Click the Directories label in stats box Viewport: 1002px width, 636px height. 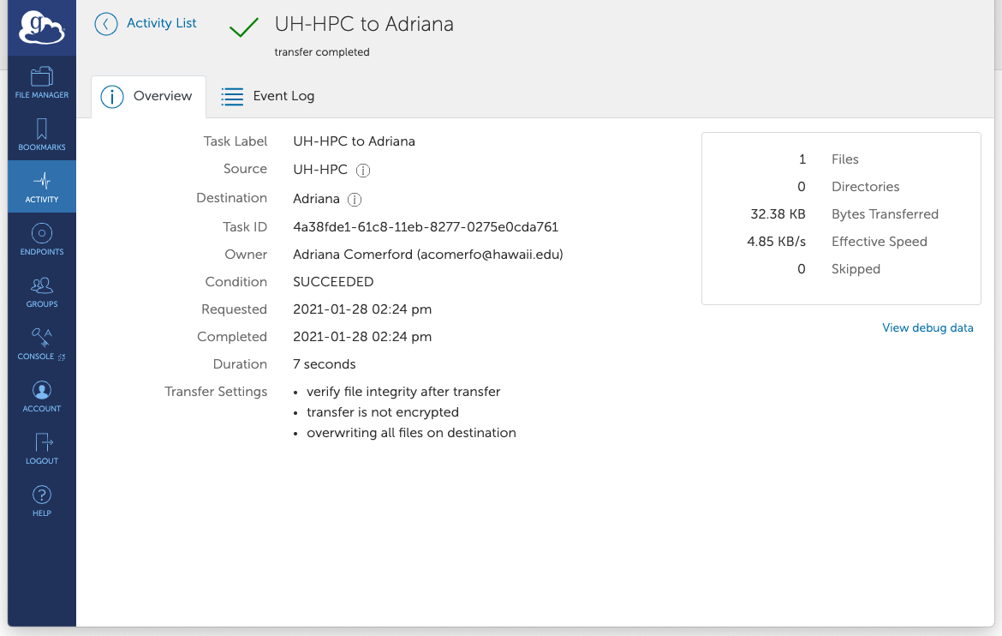[x=865, y=187]
